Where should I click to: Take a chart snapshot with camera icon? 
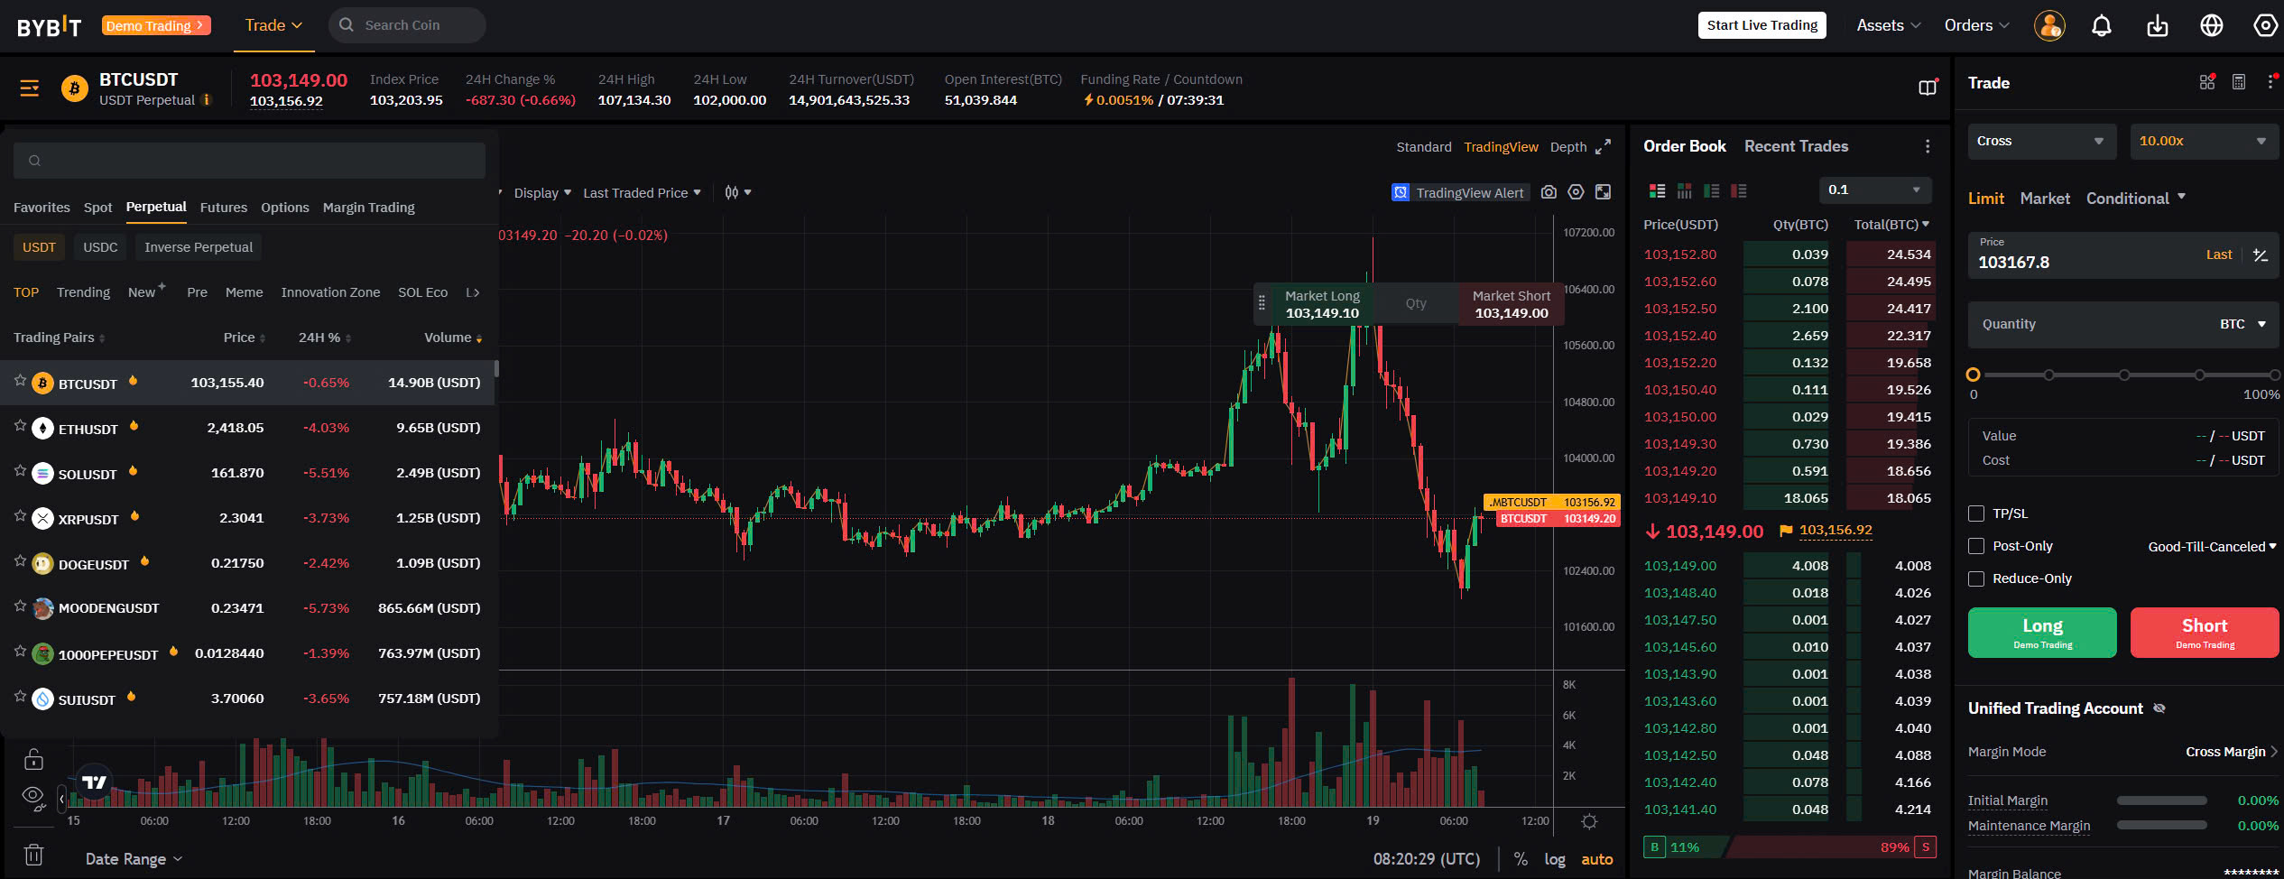(1549, 192)
